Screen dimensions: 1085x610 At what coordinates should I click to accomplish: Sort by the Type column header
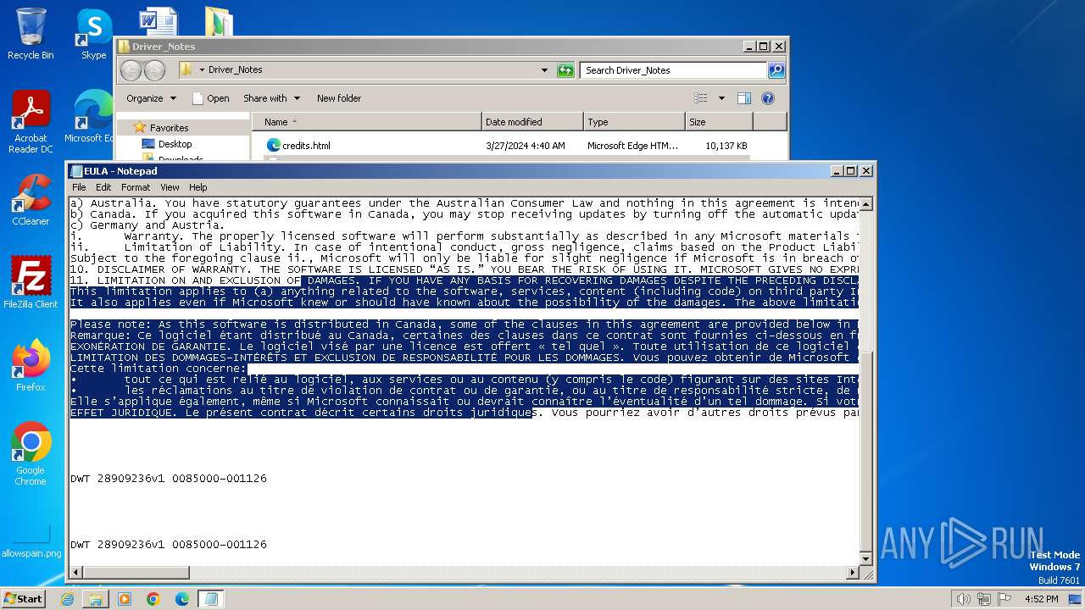tap(634, 122)
